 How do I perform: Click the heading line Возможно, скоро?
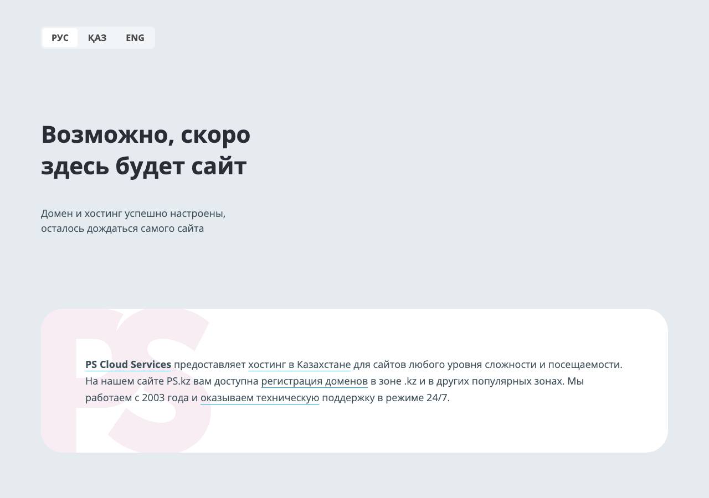click(x=146, y=134)
